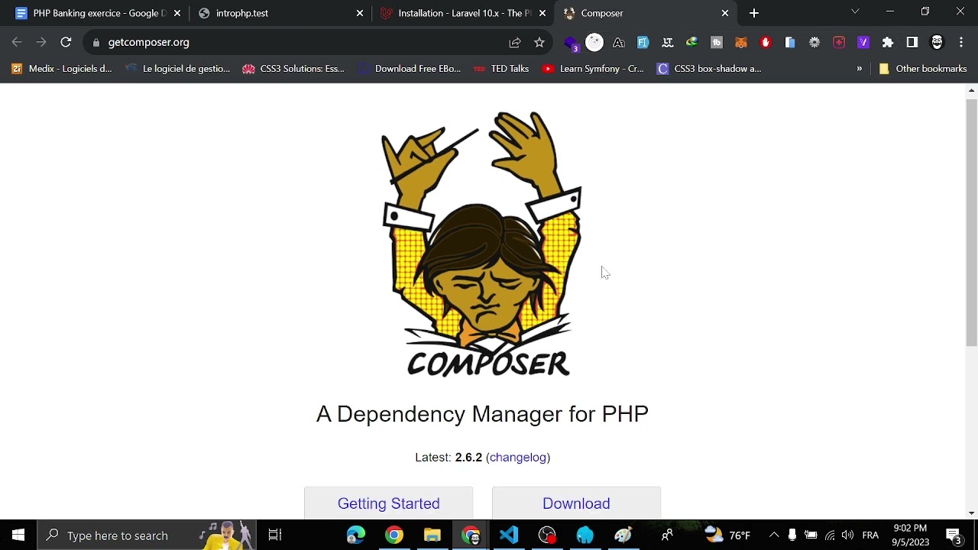Viewport: 978px width, 550px height.
Task: Open the notification center icon
Action: pyautogui.click(x=954, y=535)
